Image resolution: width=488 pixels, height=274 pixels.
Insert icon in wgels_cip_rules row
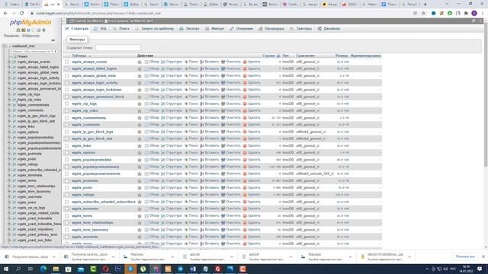click(202, 111)
